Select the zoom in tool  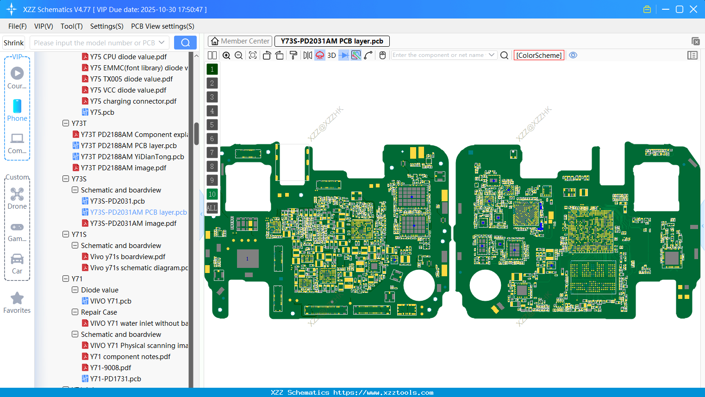pos(226,55)
